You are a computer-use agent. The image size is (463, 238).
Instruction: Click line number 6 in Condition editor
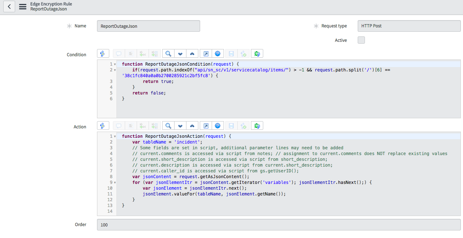111,99
